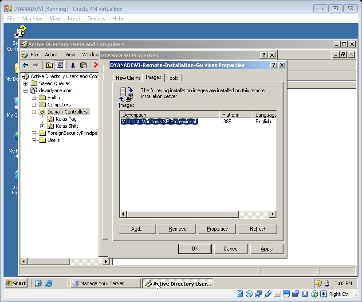Click the VirtualBox optical disk status icon

tap(249, 294)
